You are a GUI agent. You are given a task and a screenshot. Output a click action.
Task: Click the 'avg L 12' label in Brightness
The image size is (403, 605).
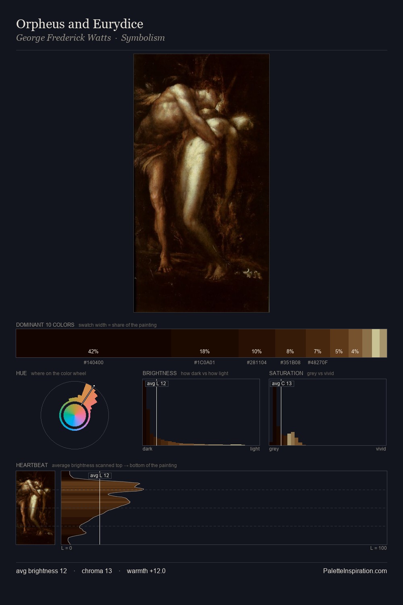click(x=156, y=384)
